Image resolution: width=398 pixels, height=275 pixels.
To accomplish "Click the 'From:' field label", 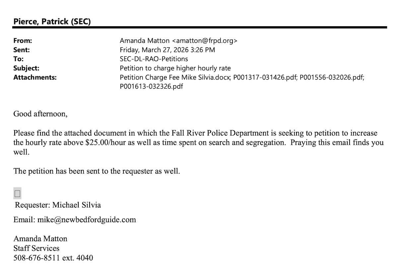I will pyautogui.click(x=23, y=41).
